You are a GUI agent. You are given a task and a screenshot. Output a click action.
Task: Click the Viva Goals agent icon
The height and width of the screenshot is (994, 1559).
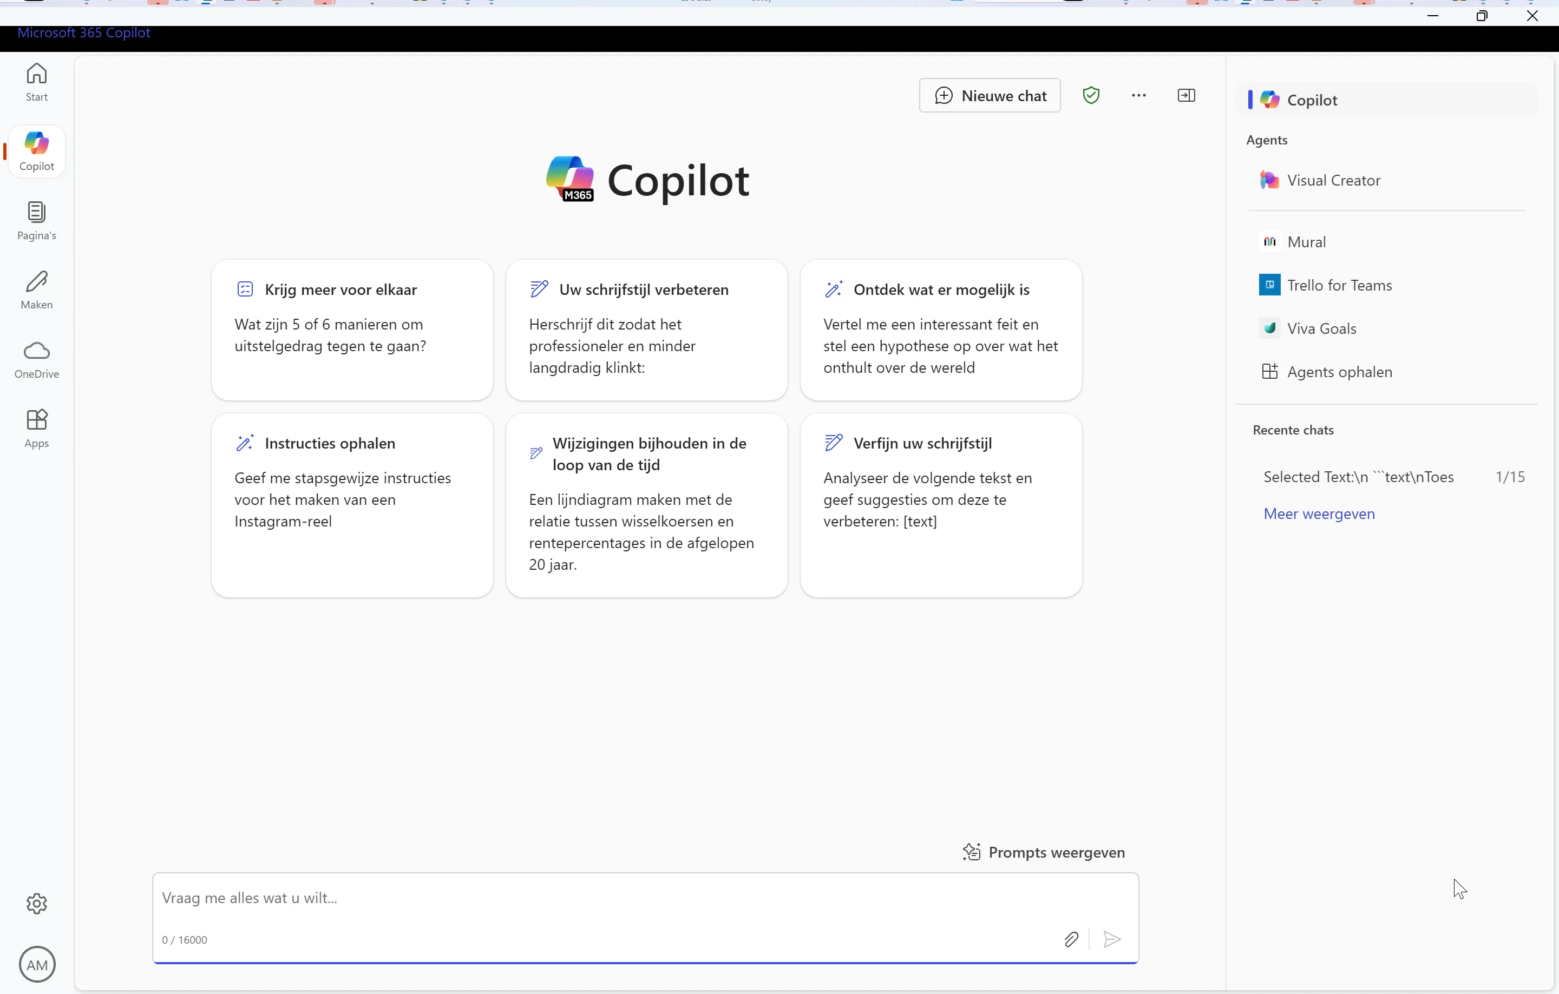1269,328
